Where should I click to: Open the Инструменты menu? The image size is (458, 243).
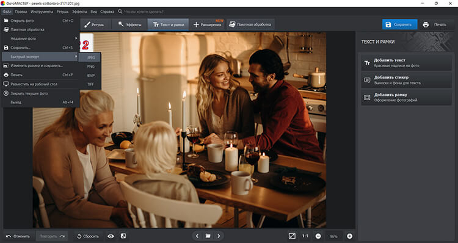[x=42, y=12]
